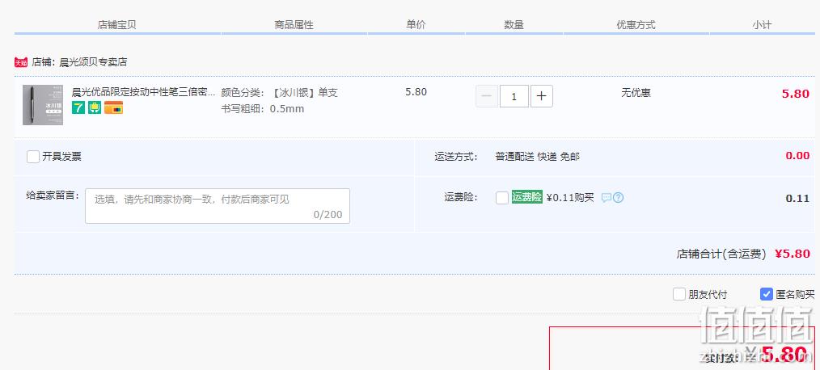Screen dimensions: 820x370
Task: Click the 商品属性 column header
Action: [x=294, y=24]
